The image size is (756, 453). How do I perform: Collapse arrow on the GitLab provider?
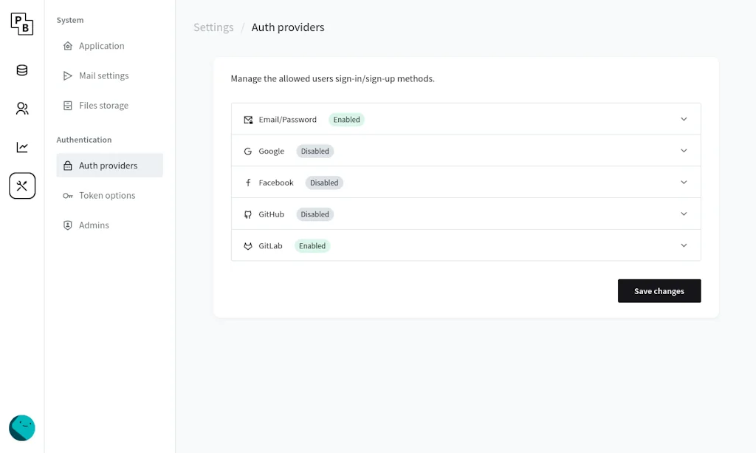(684, 245)
